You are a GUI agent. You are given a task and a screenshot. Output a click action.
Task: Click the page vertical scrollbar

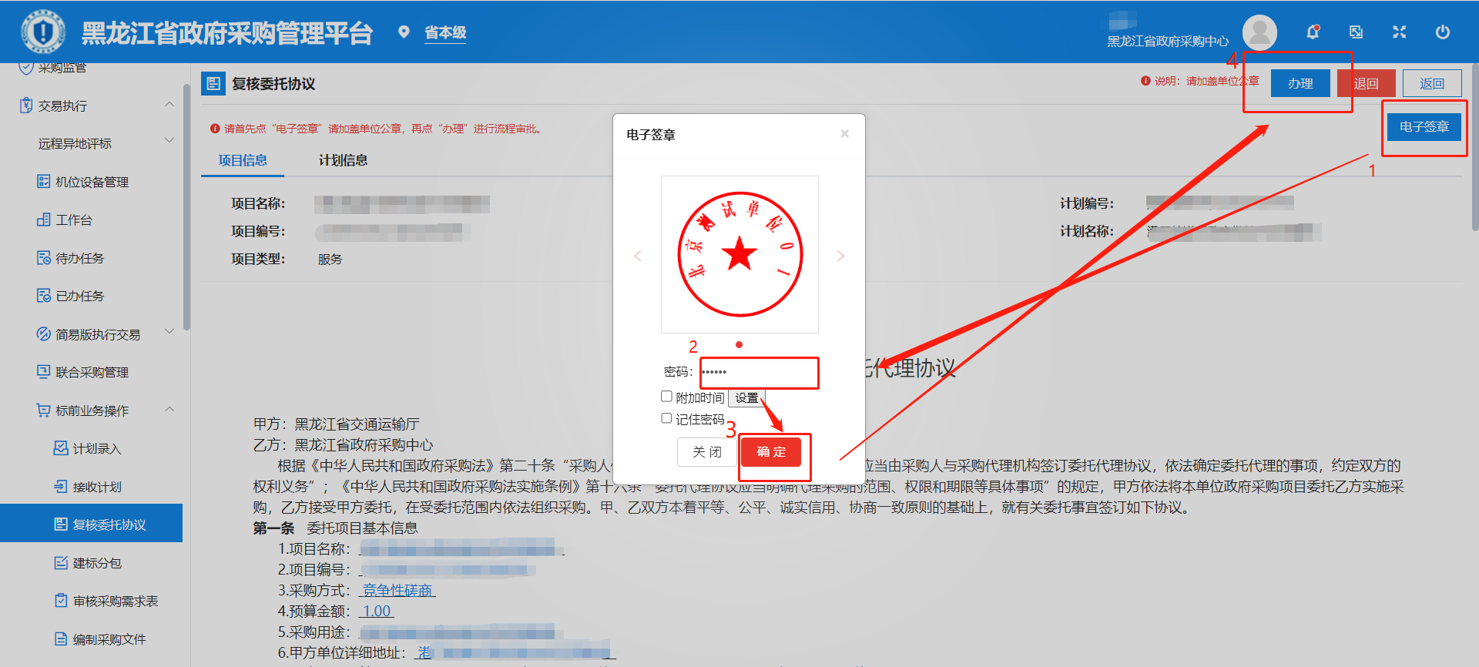coord(1474,146)
